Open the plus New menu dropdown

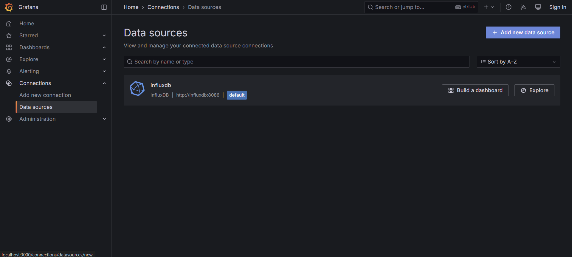489,7
